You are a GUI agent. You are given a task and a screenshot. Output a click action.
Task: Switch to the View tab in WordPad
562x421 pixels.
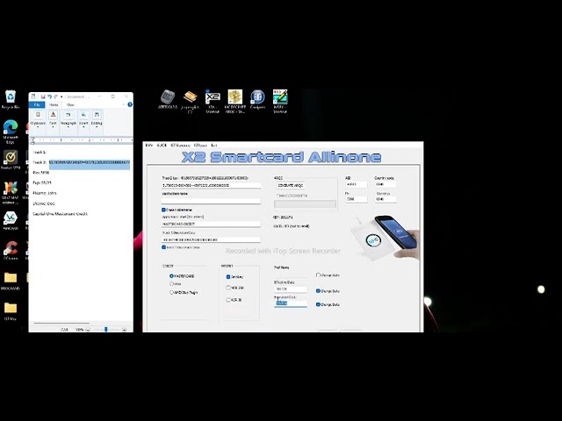70,105
